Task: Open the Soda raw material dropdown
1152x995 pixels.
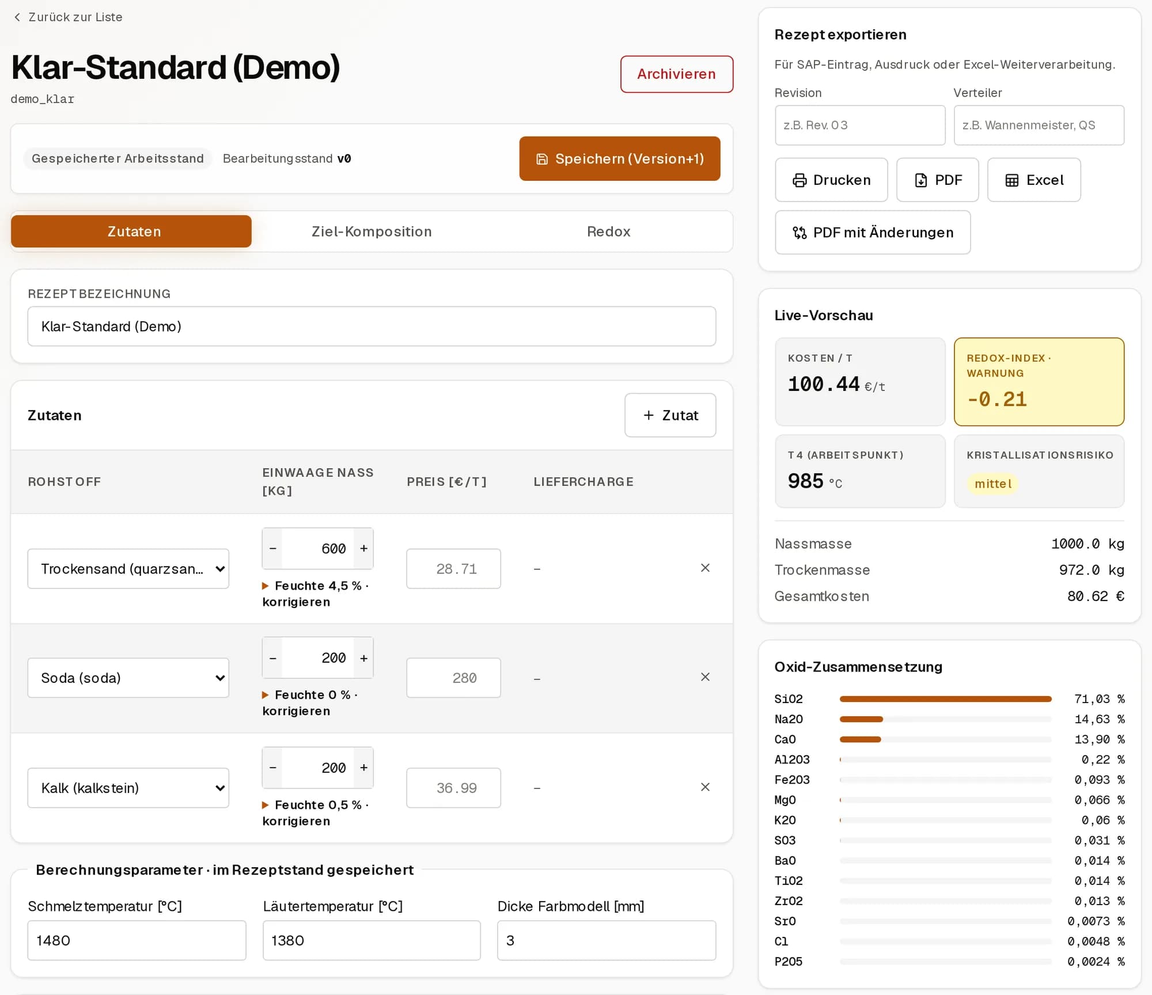Action: tap(128, 678)
